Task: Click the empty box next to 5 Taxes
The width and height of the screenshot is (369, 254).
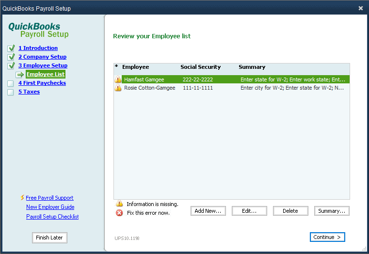Action: (x=10, y=92)
